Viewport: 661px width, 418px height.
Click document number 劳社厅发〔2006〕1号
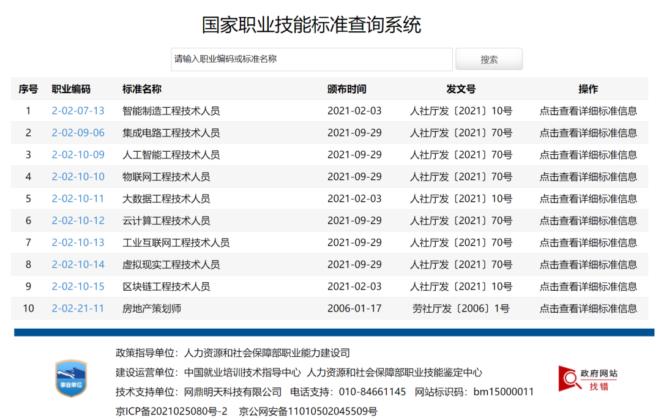461,308
